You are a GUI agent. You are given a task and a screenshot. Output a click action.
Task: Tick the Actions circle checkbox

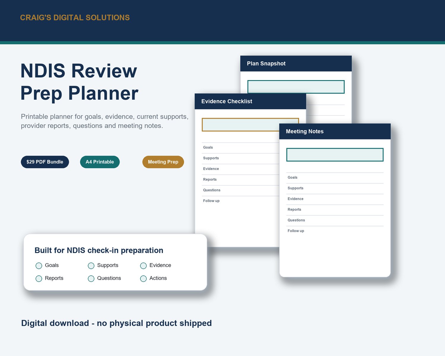(143, 279)
